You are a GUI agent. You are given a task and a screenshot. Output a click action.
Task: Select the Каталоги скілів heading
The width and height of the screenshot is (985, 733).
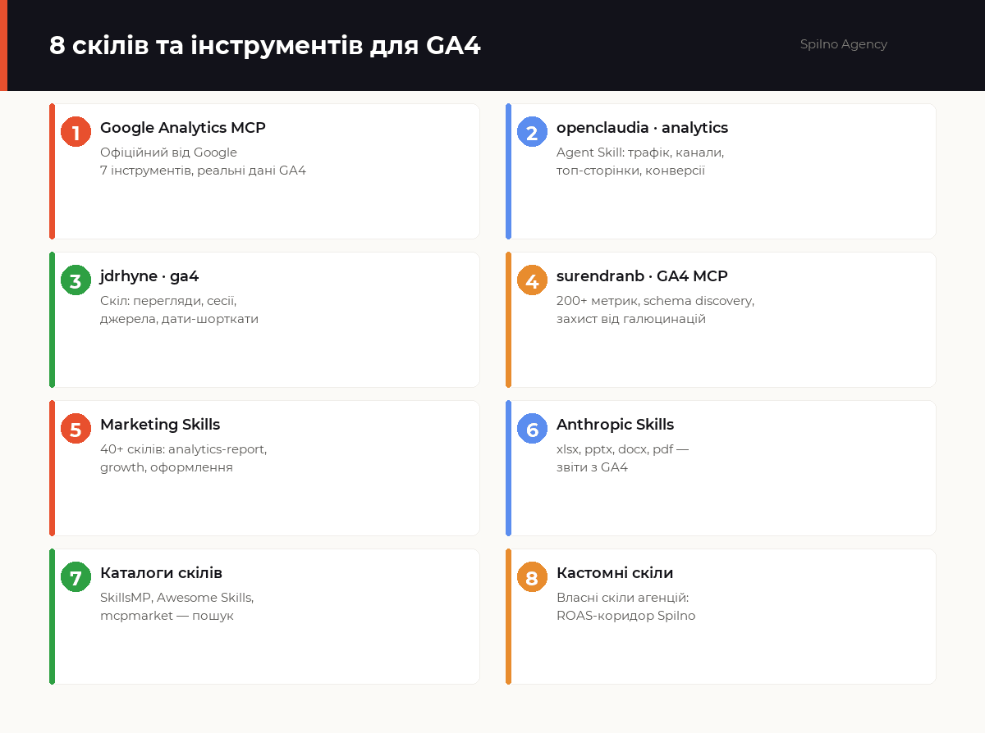coord(161,573)
